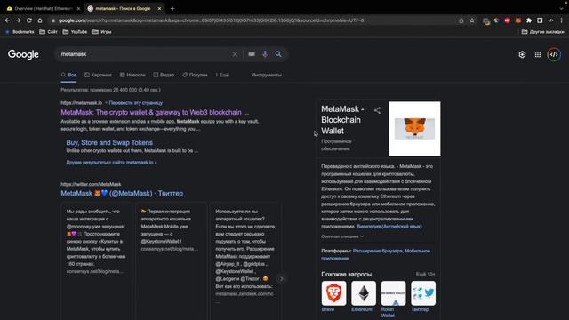Screen dimensions: 569x320
Task: Open more results from metamask.io link
Action: tap(111, 163)
